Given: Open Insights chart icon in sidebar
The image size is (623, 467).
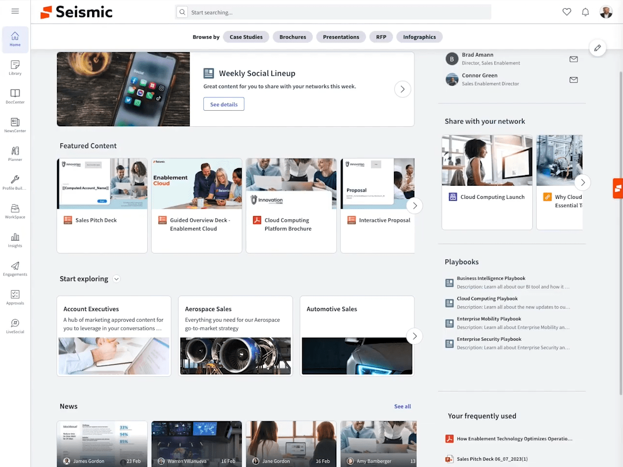Looking at the screenshot, I should pyautogui.click(x=15, y=240).
